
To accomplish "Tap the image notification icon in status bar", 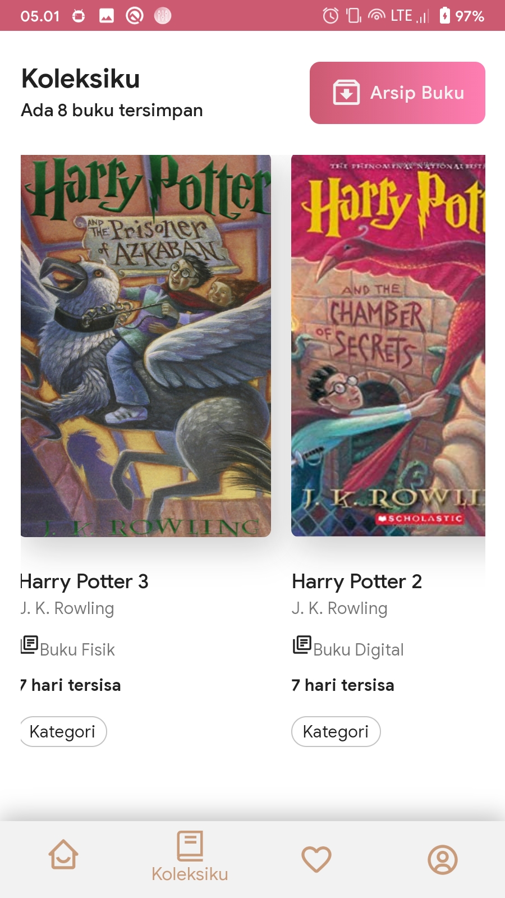I will [107, 16].
